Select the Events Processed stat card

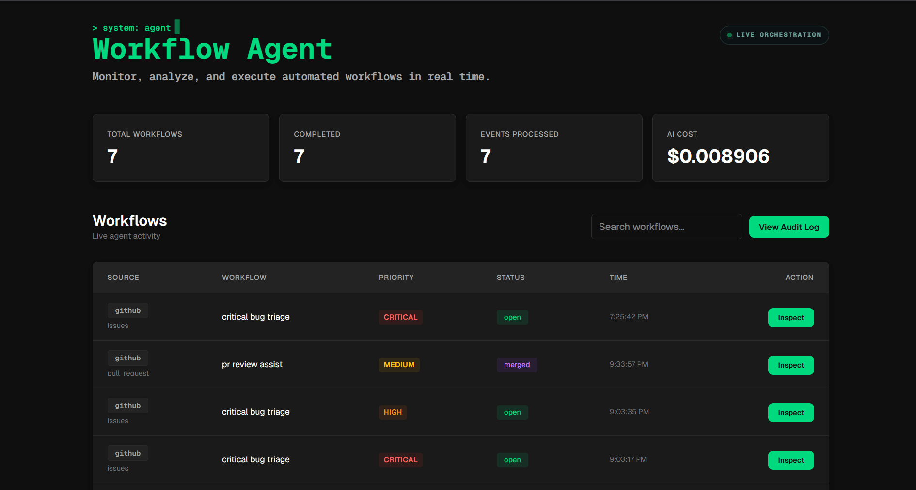click(x=554, y=148)
